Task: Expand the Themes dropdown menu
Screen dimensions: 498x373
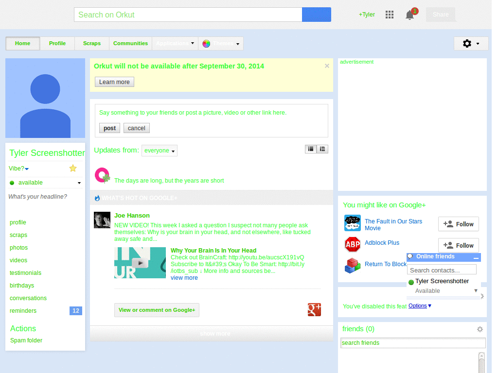Action: point(221,43)
